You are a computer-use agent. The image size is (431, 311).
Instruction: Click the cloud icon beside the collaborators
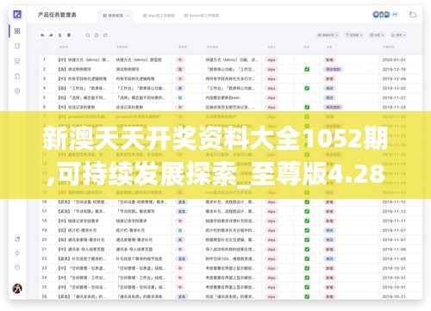coord(413,15)
